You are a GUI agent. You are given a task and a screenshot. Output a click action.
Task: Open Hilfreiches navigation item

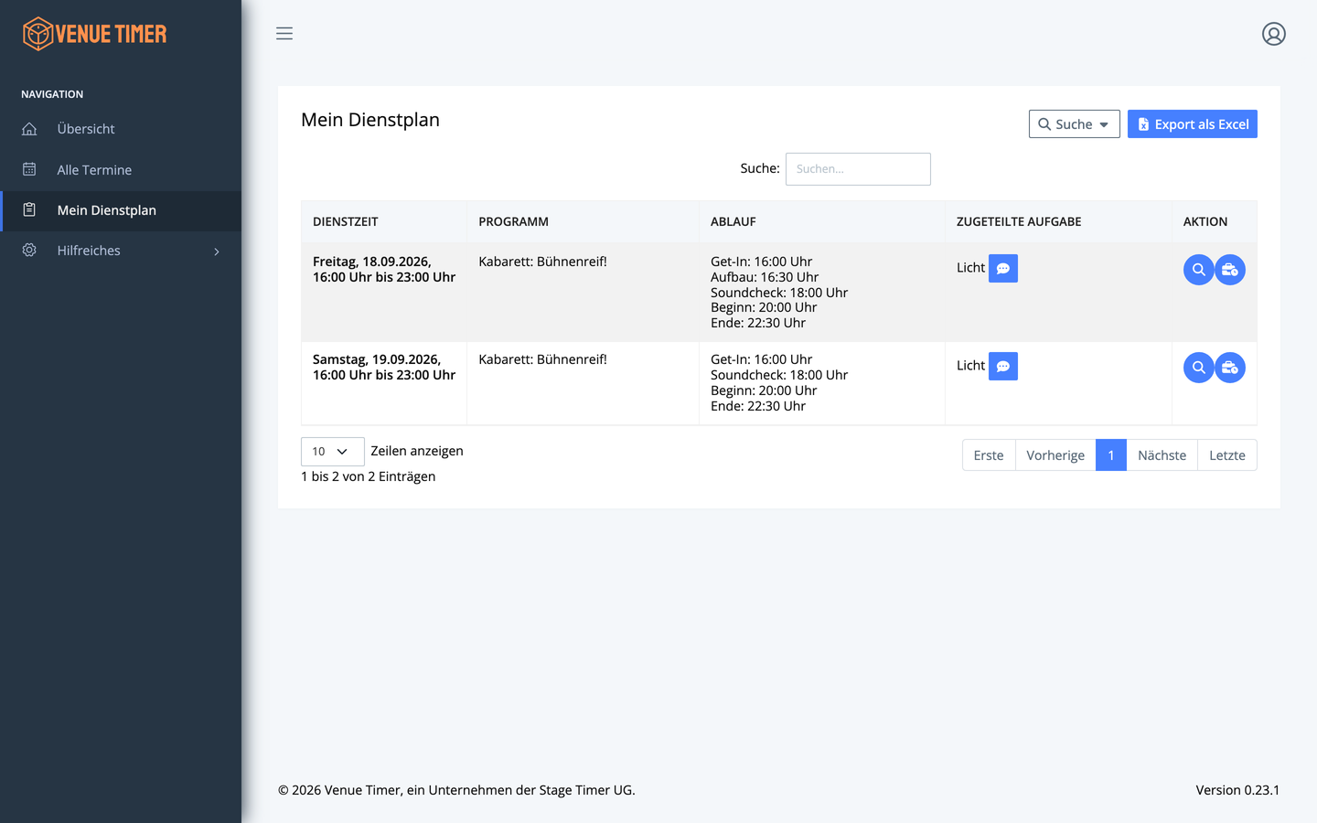pos(121,251)
